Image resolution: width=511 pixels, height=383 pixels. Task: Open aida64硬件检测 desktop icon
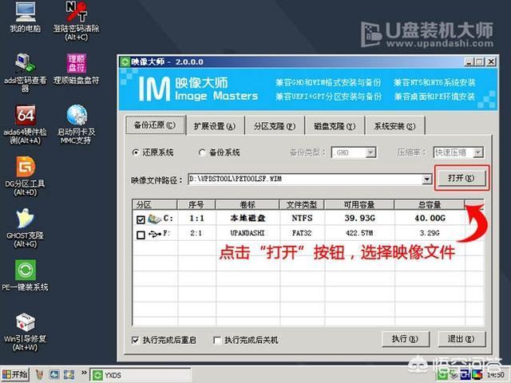tap(26, 124)
